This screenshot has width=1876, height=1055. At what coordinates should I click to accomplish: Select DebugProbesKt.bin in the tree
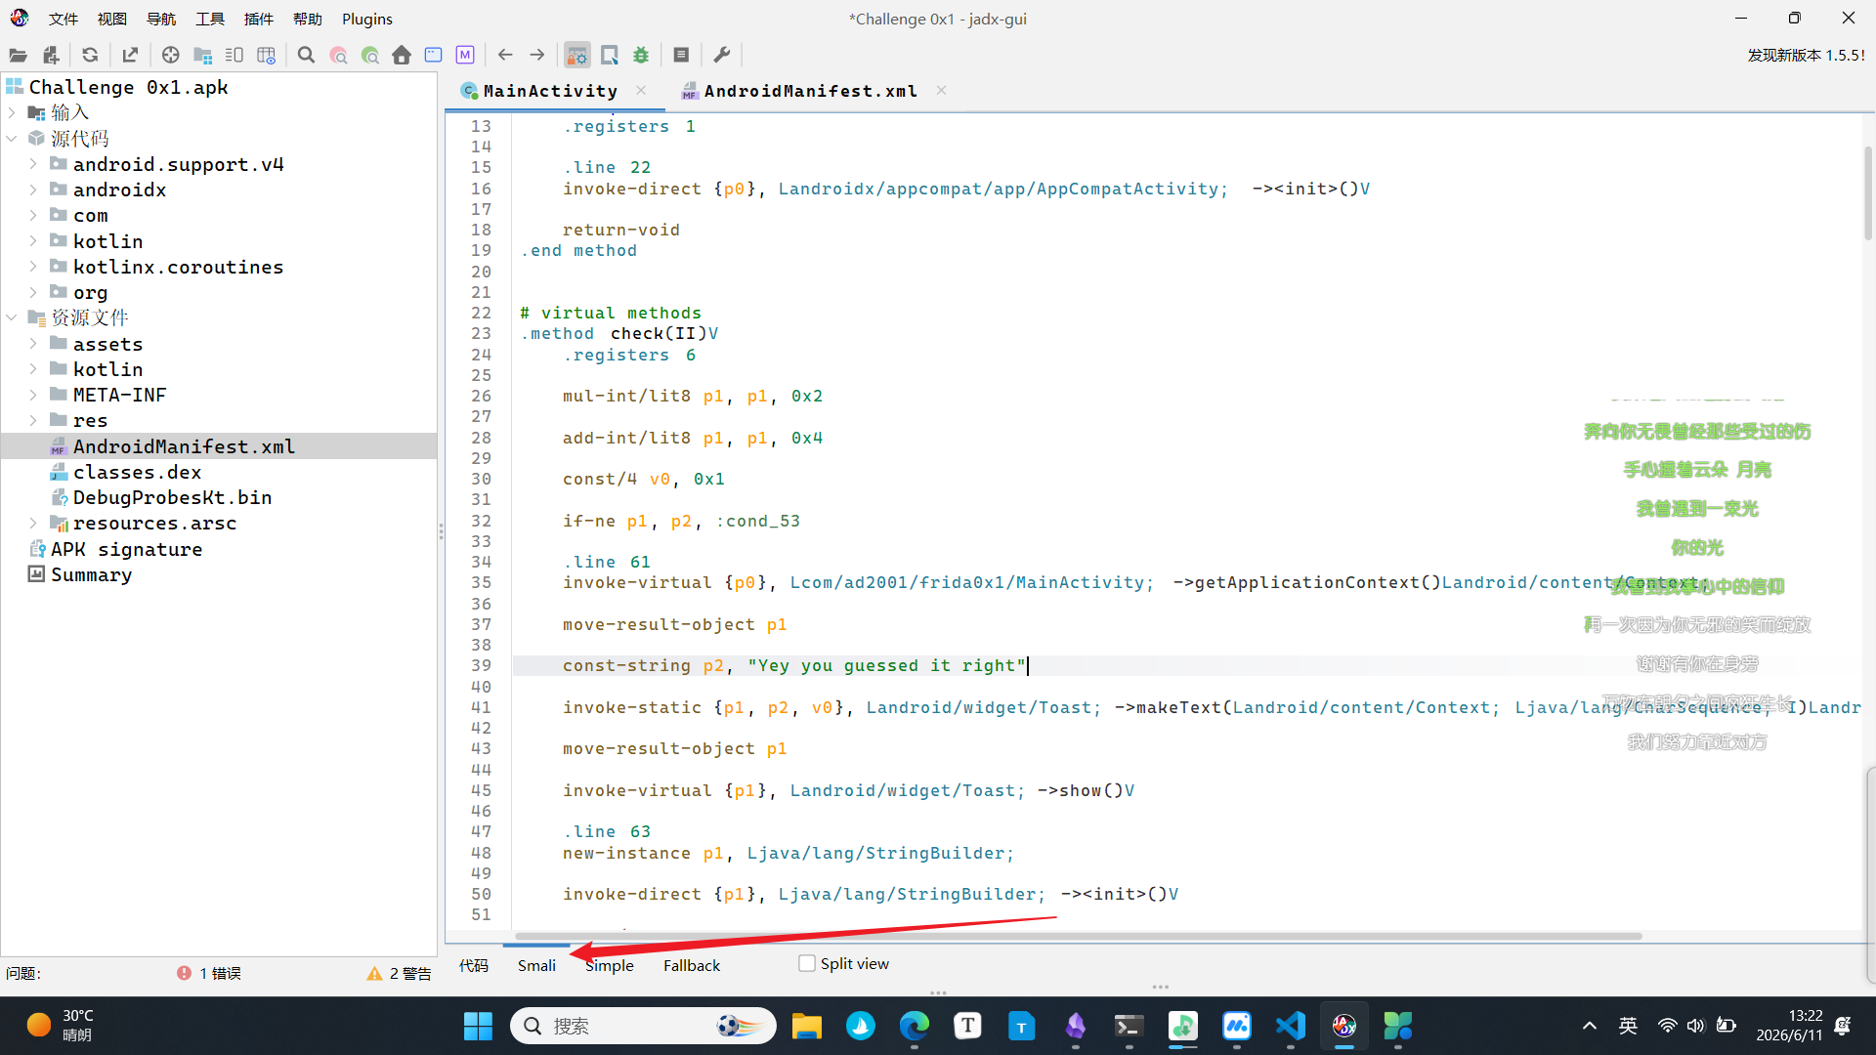click(x=172, y=497)
